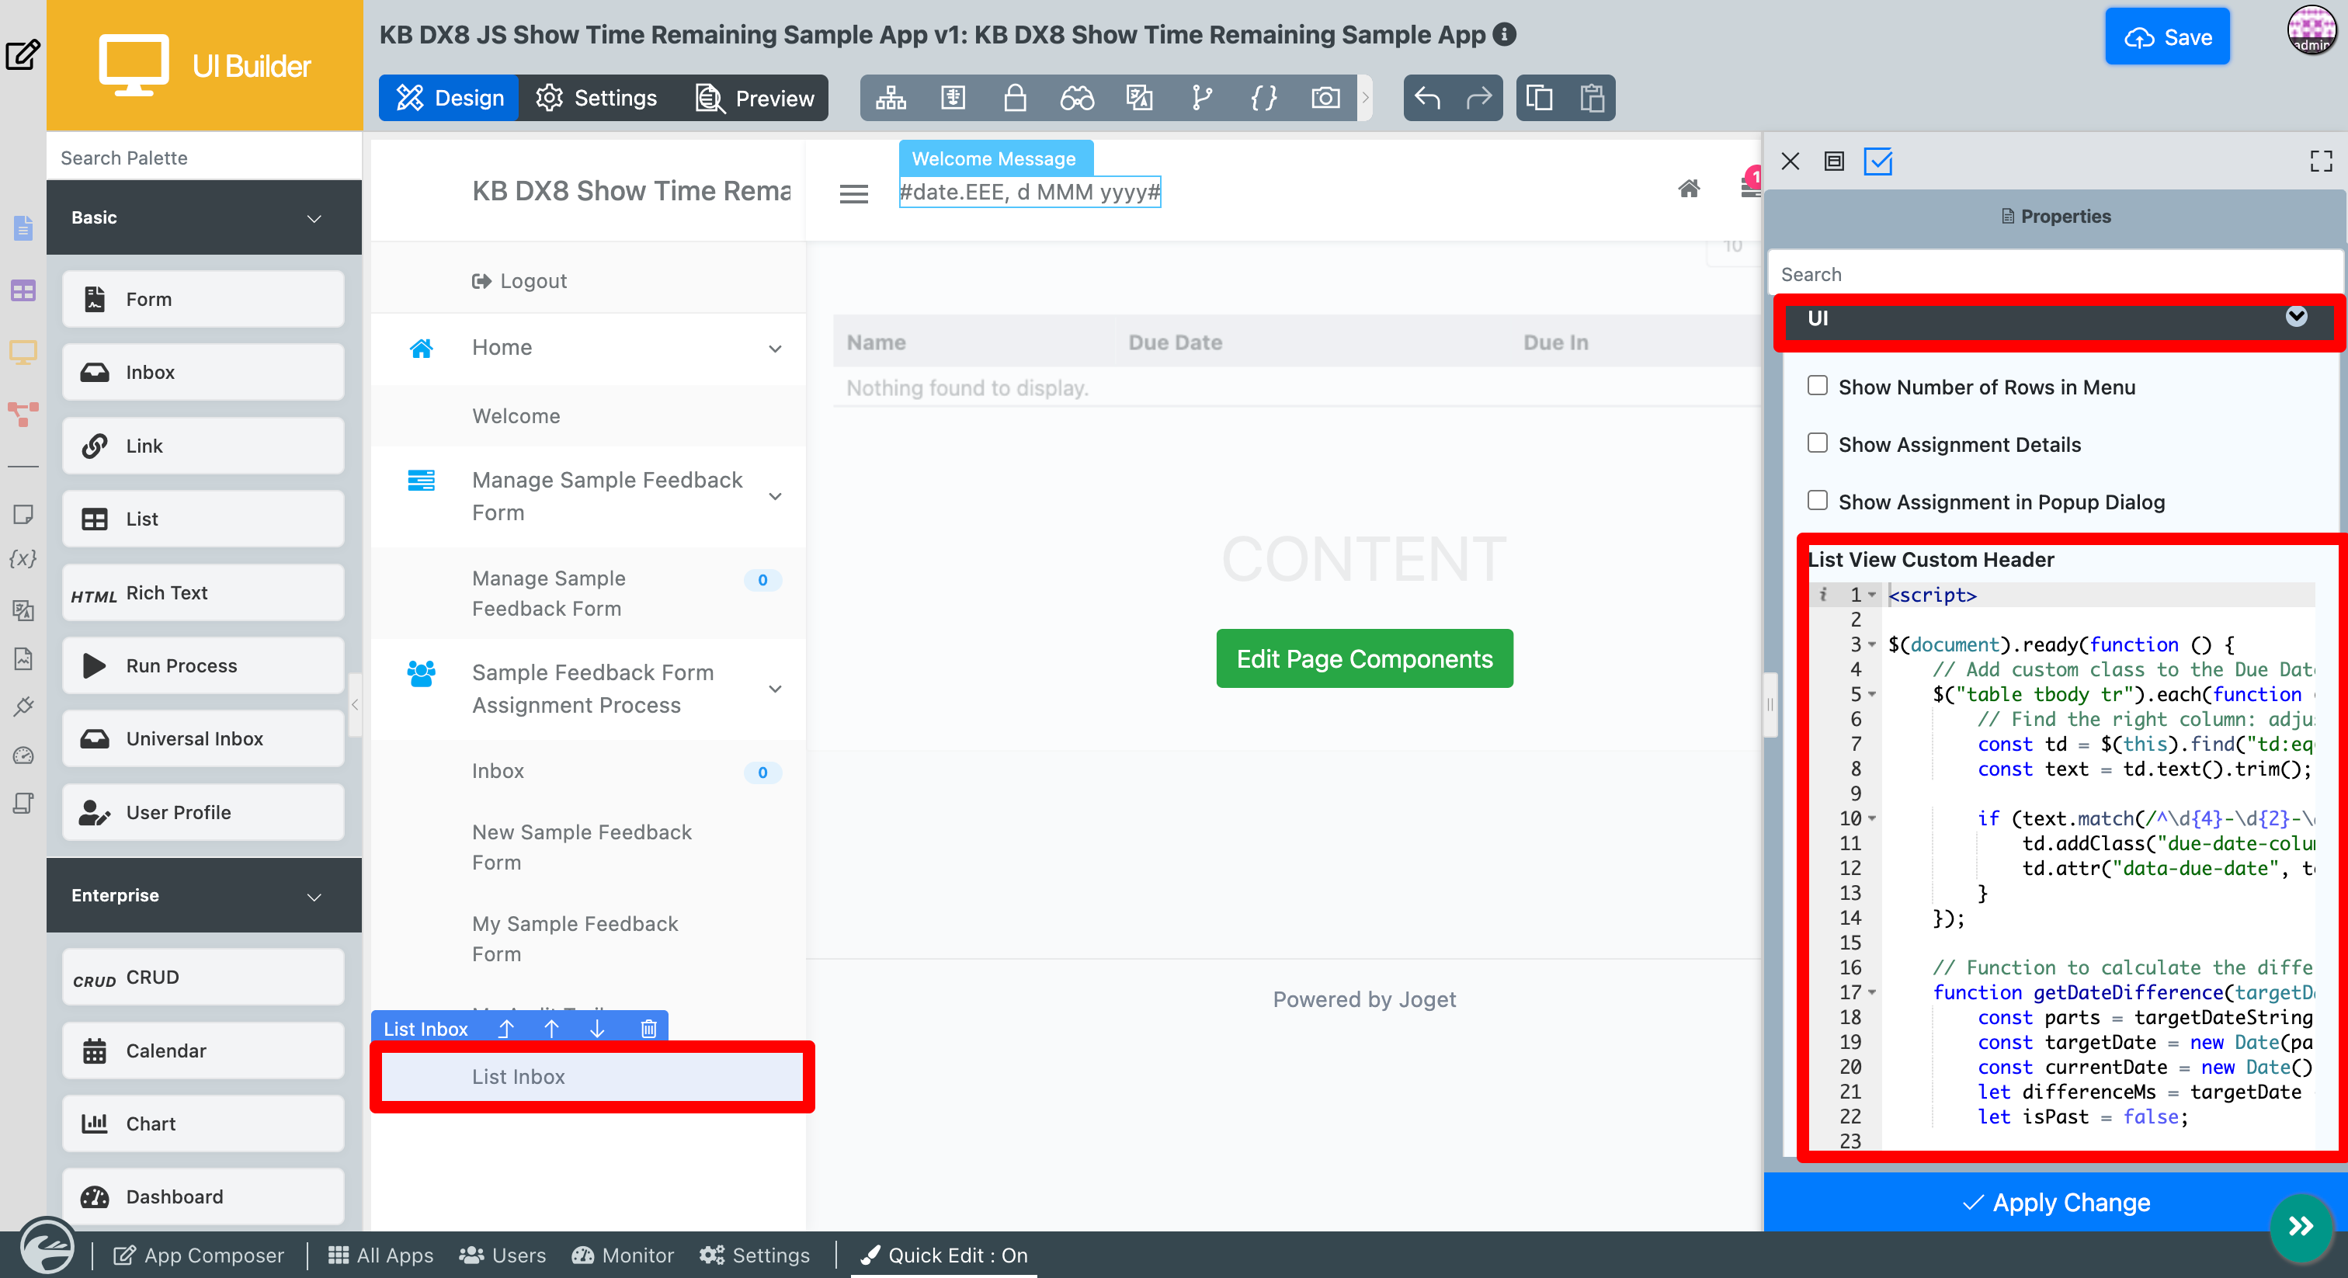Click the app info icon beside title
Image resolution: width=2348 pixels, height=1278 pixels.
(1505, 33)
